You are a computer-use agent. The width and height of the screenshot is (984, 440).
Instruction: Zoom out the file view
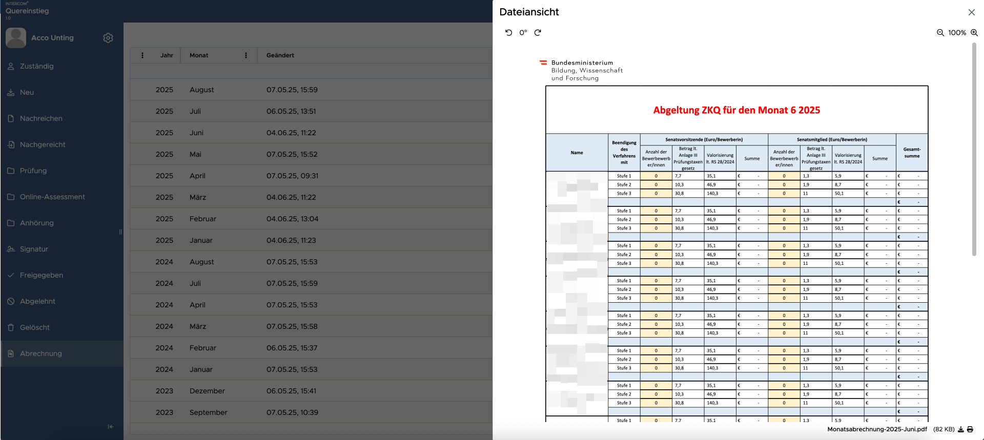click(x=940, y=32)
